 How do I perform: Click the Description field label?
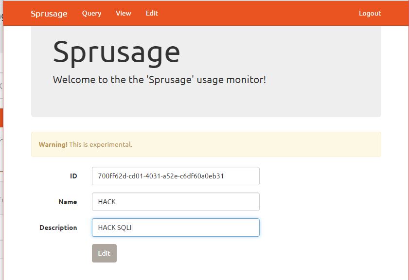point(58,227)
